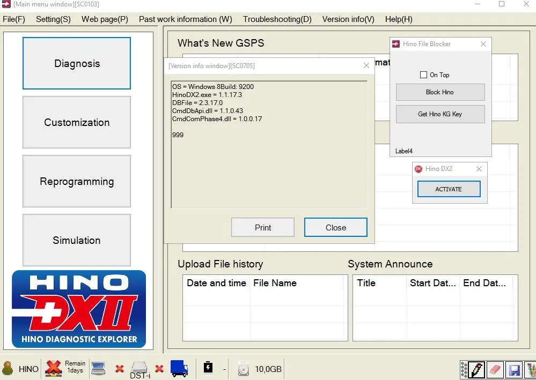Click the colored pencils icon at bottom right
Image resolution: width=536 pixels, height=380 pixels.
[531, 370]
